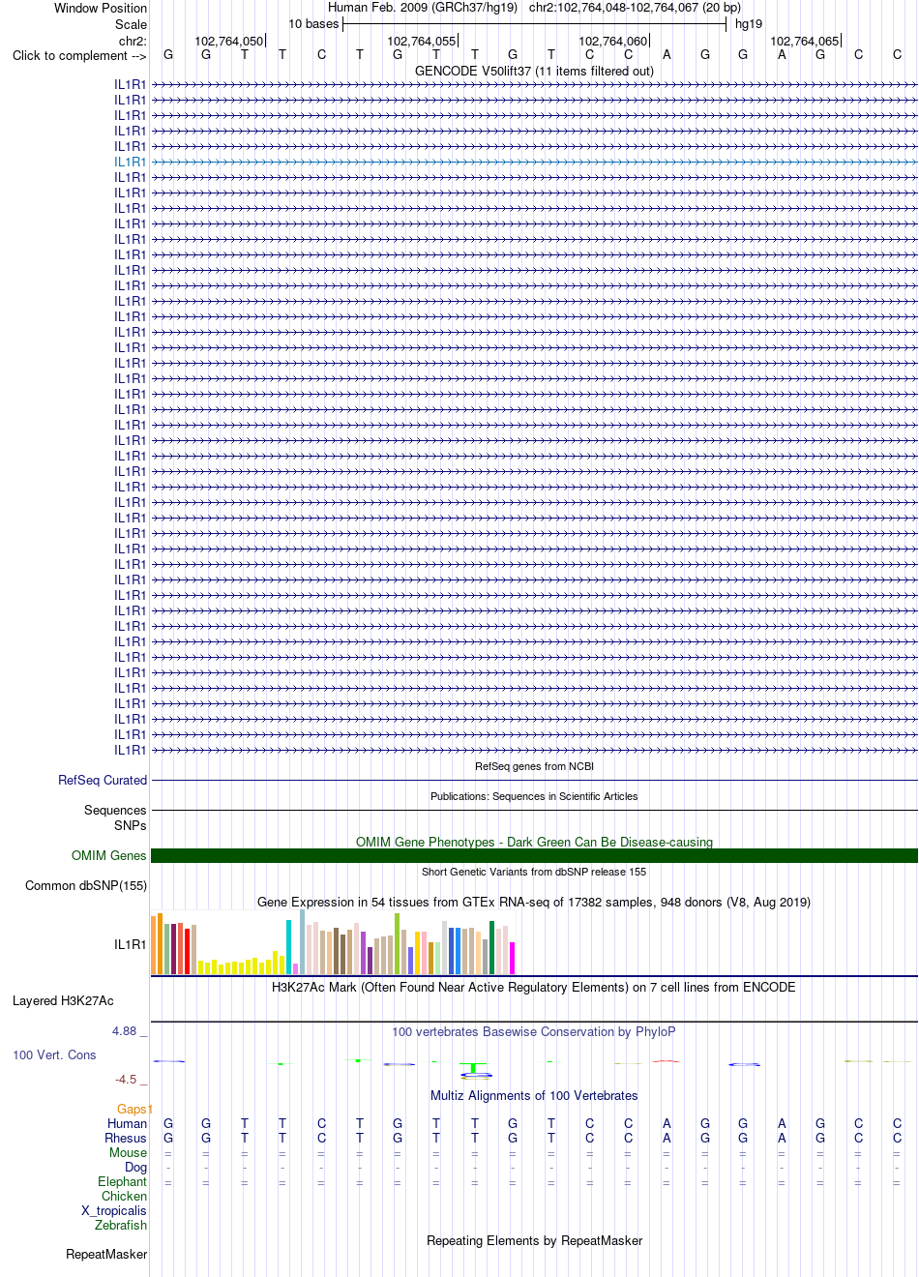Click the Human alignment row label
Viewport: 919px width, 1277px height.
[127, 1123]
